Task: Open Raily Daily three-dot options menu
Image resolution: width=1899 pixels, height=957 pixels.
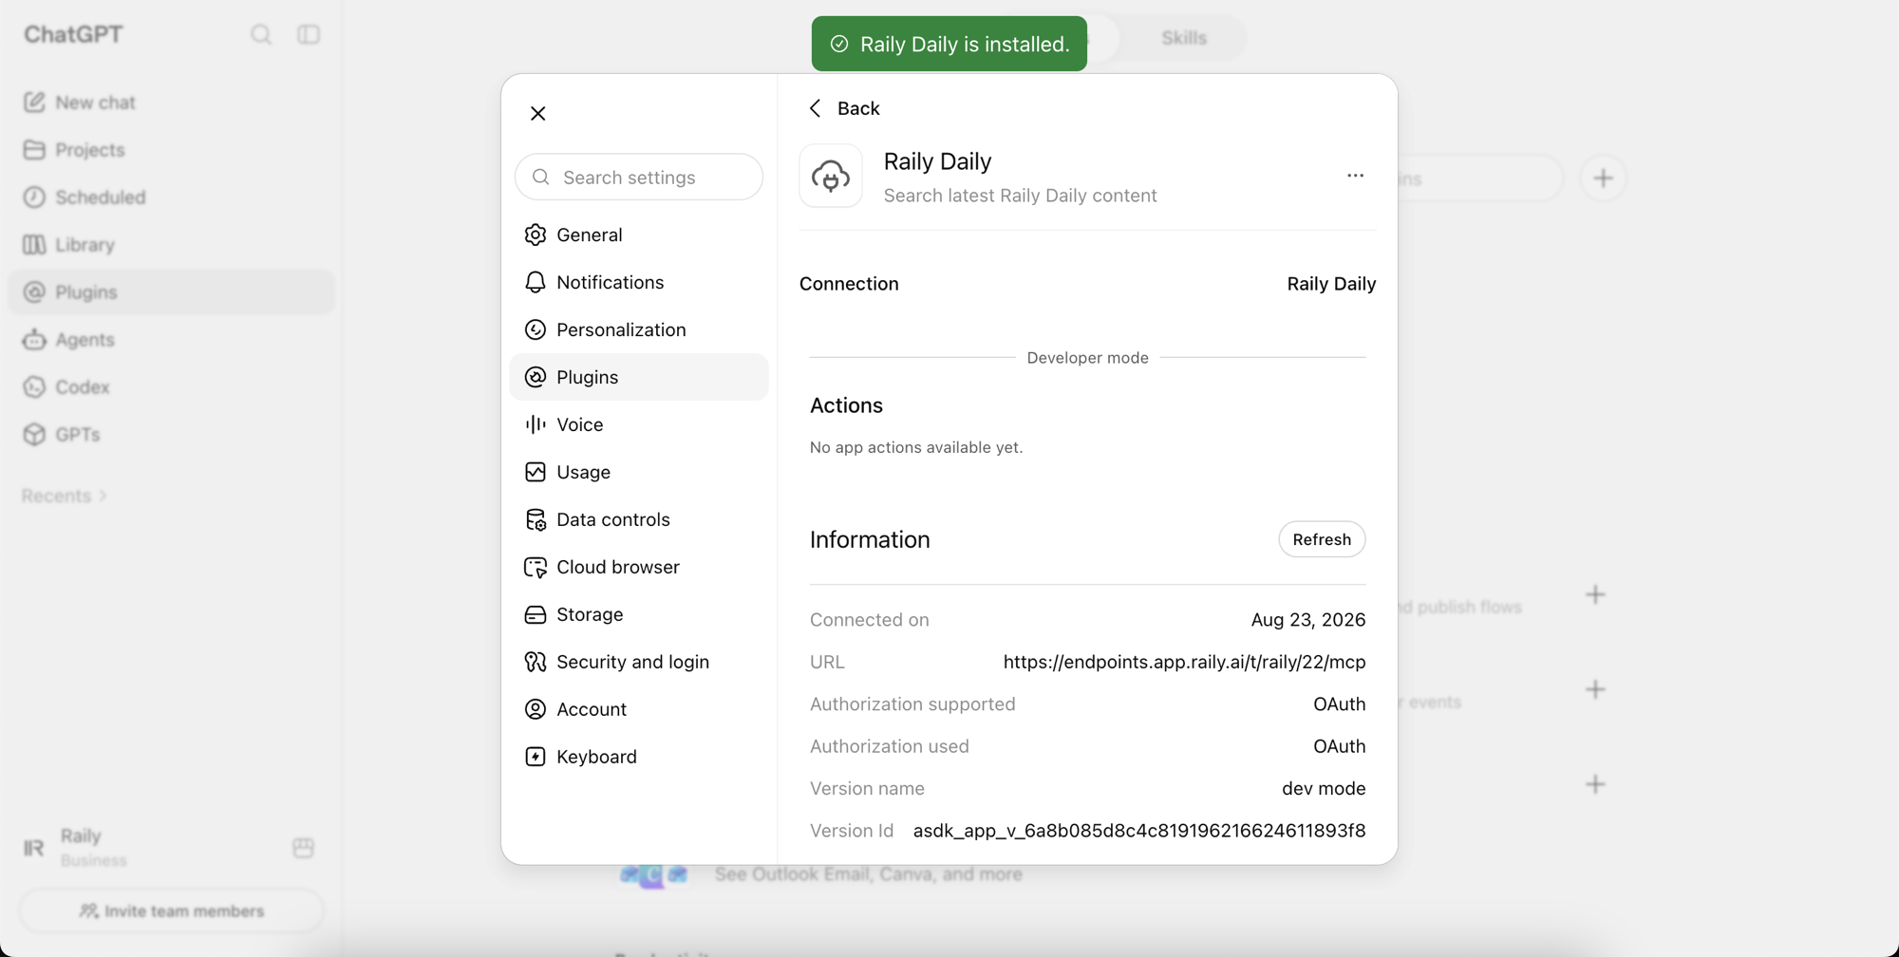Action: coord(1355,176)
